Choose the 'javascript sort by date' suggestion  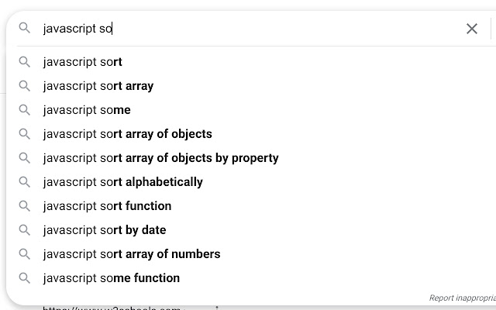point(105,230)
